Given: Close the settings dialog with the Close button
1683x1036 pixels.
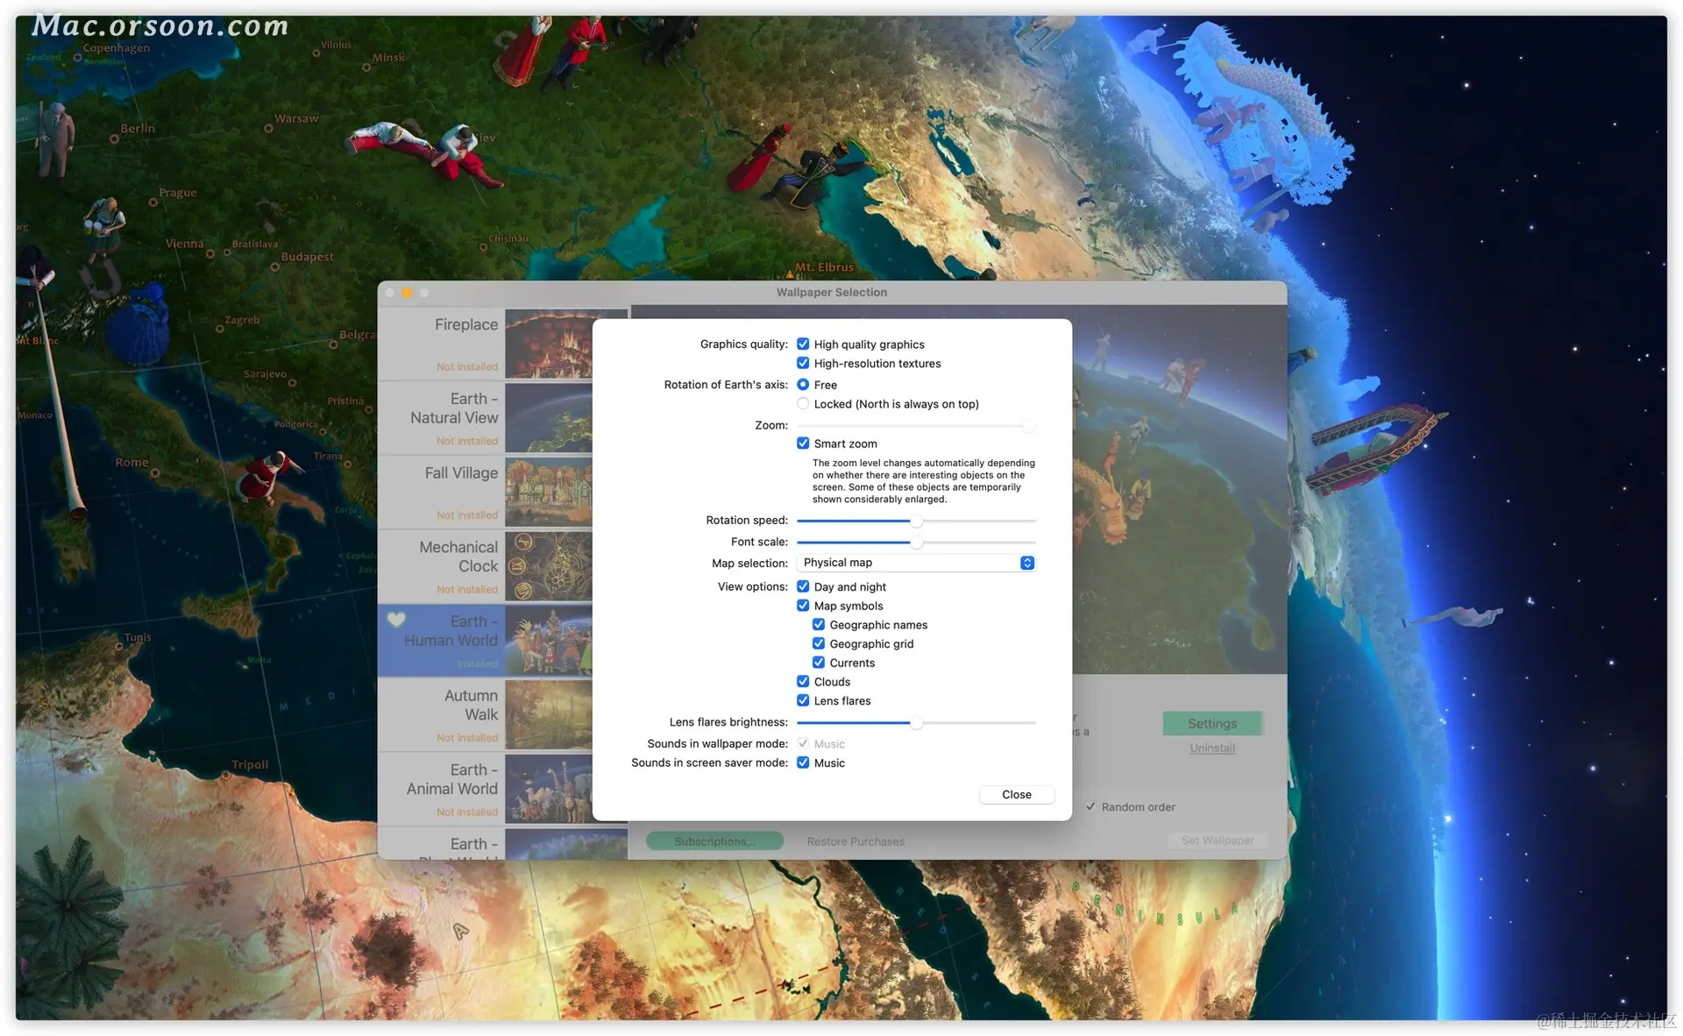Looking at the screenshot, I should coord(1016,795).
